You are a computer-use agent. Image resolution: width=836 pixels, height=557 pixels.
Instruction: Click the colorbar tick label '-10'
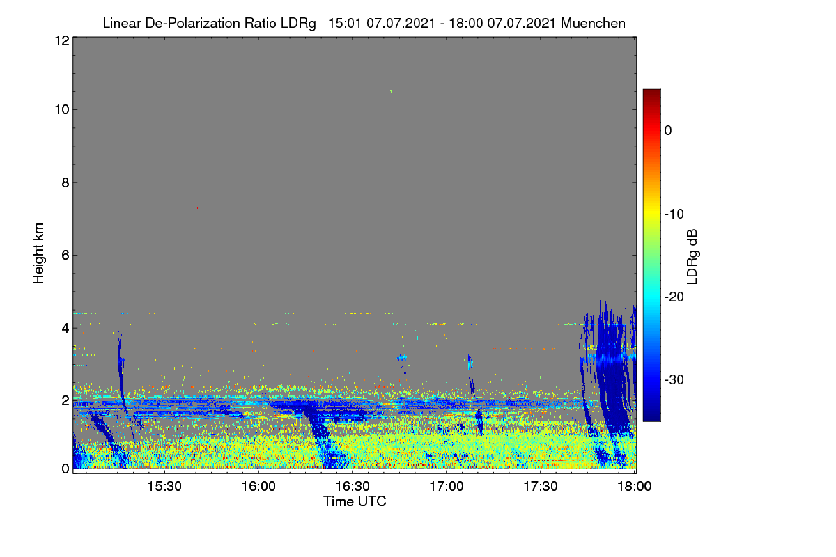(674, 214)
